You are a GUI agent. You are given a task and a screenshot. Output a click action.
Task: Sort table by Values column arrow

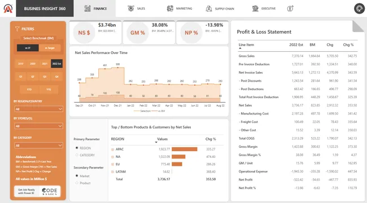(x=156, y=142)
